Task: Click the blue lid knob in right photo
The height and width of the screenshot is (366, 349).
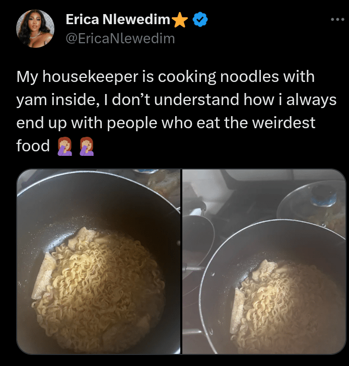Action: [324, 196]
